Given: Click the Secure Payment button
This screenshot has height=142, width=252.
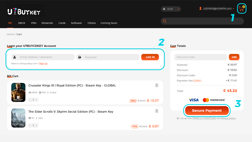Looking at the screenshot, I should [207, 110].
